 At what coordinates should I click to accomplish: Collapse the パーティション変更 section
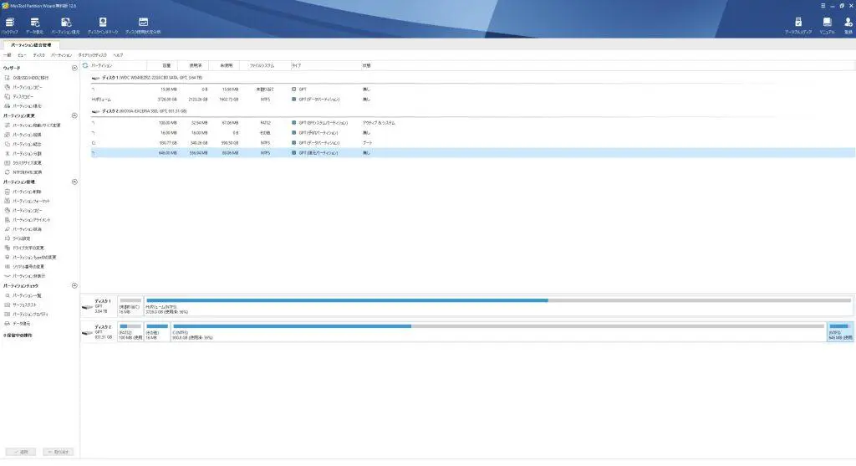coord(74,115)
